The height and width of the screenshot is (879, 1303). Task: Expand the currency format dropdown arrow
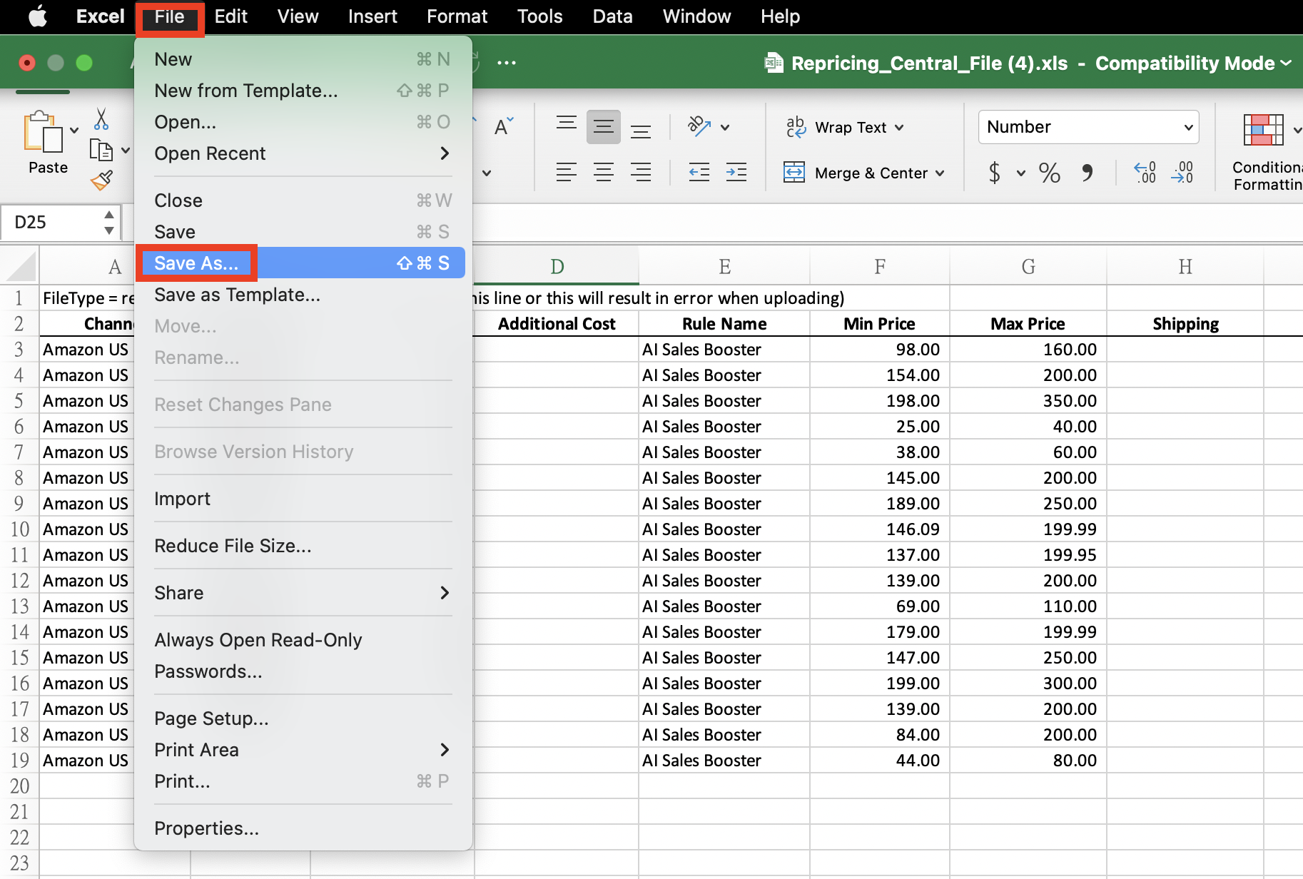pyautogui.click(x=1021, y=173)
